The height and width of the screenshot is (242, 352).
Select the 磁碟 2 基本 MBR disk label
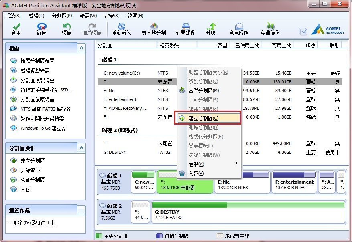113,212
